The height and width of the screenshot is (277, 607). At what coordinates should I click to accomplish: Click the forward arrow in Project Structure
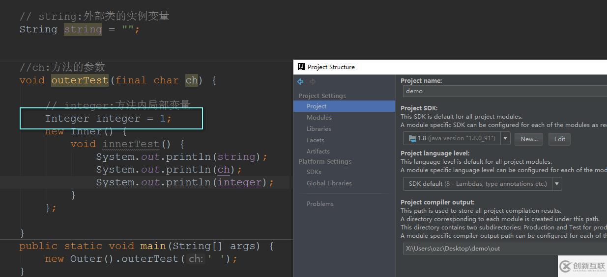coord(313,82)
